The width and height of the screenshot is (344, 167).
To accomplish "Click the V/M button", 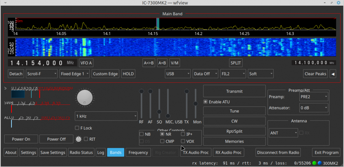I will click(x=174, y=63).
